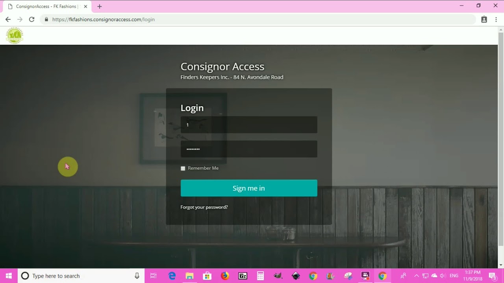This screenshot has height=283, width=504.
Task: Switch to the active Chrome taskbar icon
Action: click(x=382, y=276)
